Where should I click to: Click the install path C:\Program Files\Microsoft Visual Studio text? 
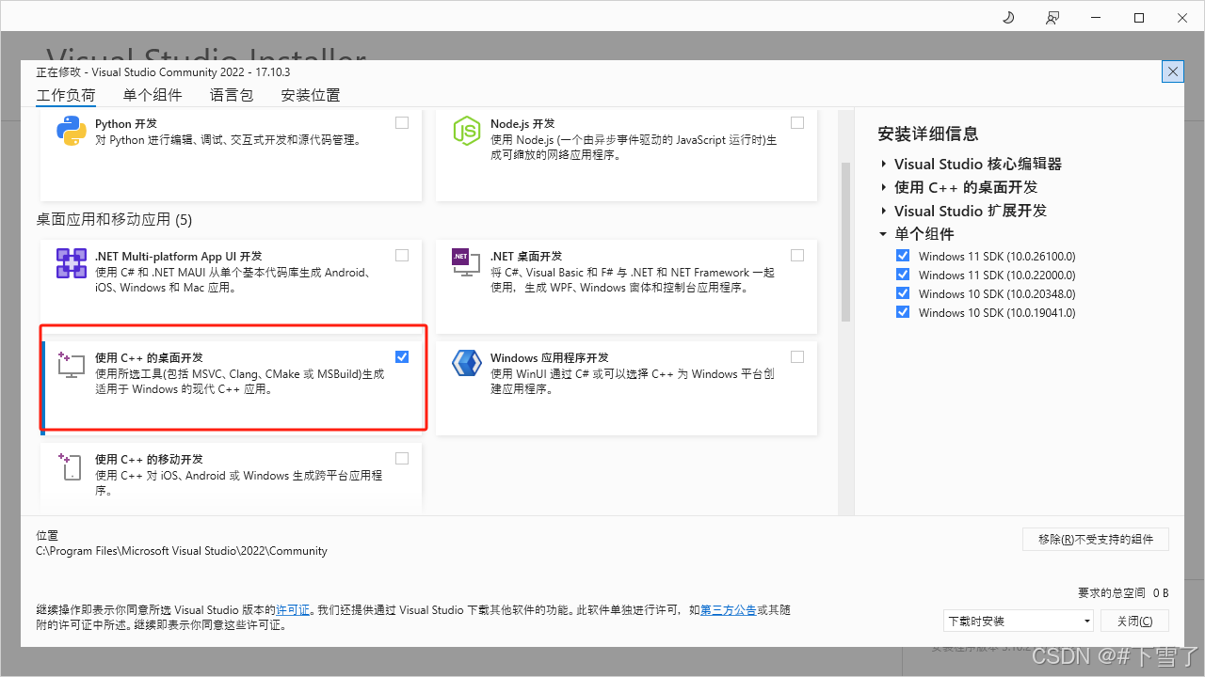coord(182,551)
